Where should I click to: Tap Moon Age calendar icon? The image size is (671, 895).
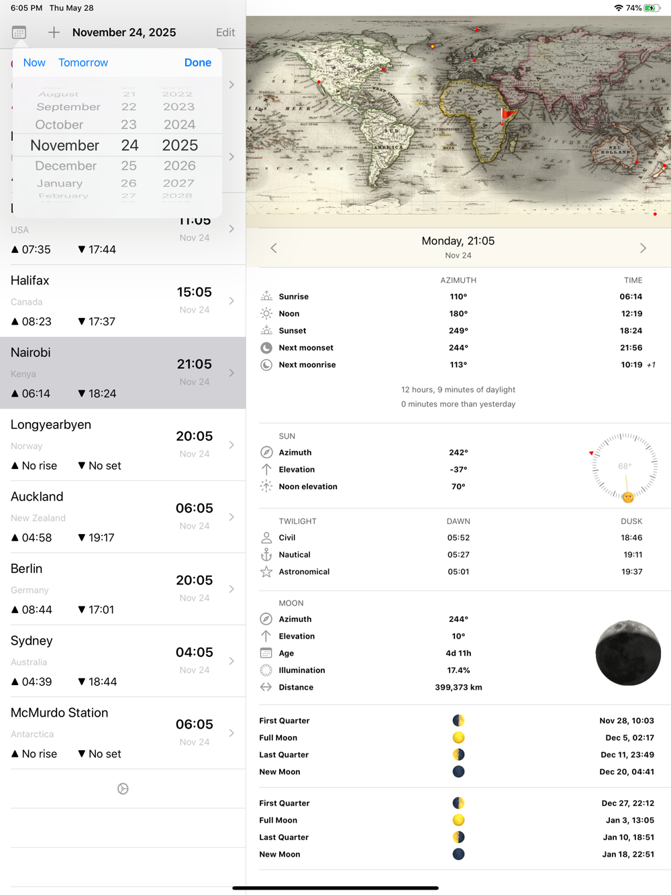(x=266, y=653)
